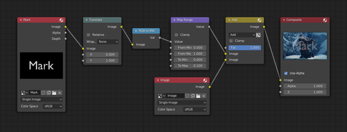Viewport: 347px width, 132px height.
Task: Click the duplicate image icon in Mark node
Action: [x=49, y=93]
